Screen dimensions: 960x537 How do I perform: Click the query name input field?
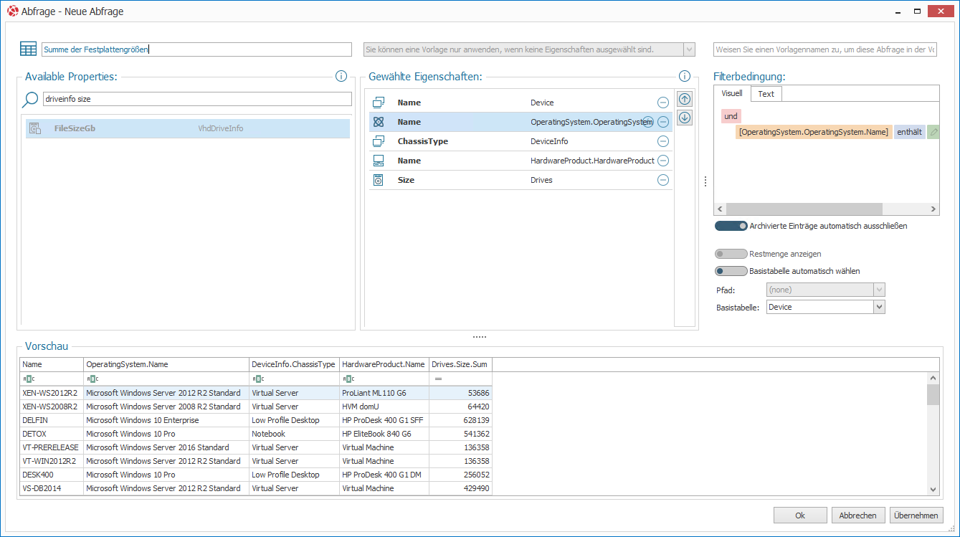(196, 49)
